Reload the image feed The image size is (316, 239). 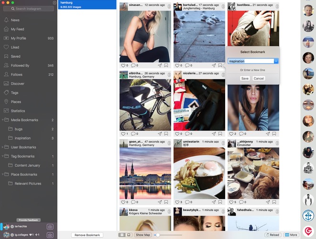pos(273,235)
